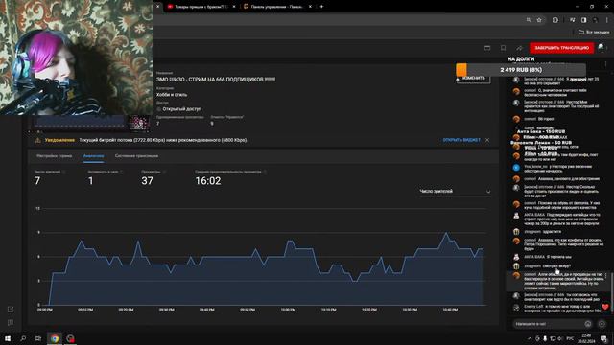Open Windows Task View
Screen dimensions: 614x345
(x=38, y=338)
